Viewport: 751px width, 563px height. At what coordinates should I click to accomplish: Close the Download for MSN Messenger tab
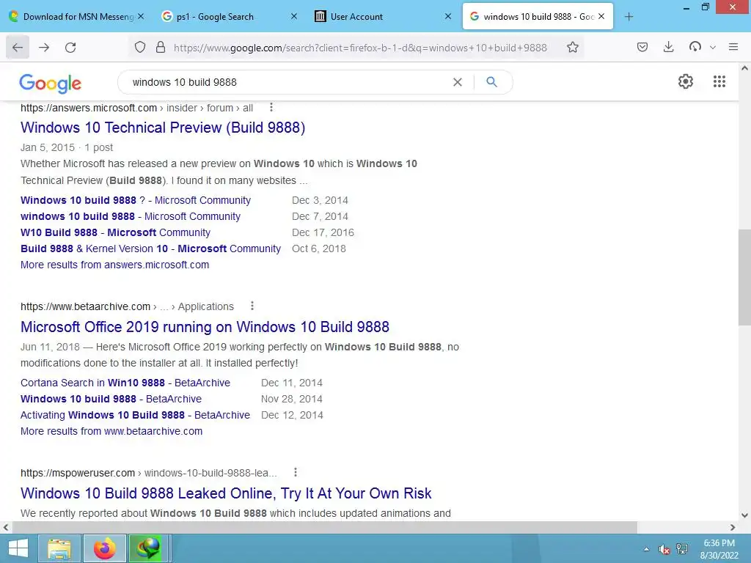coord(141,16)
